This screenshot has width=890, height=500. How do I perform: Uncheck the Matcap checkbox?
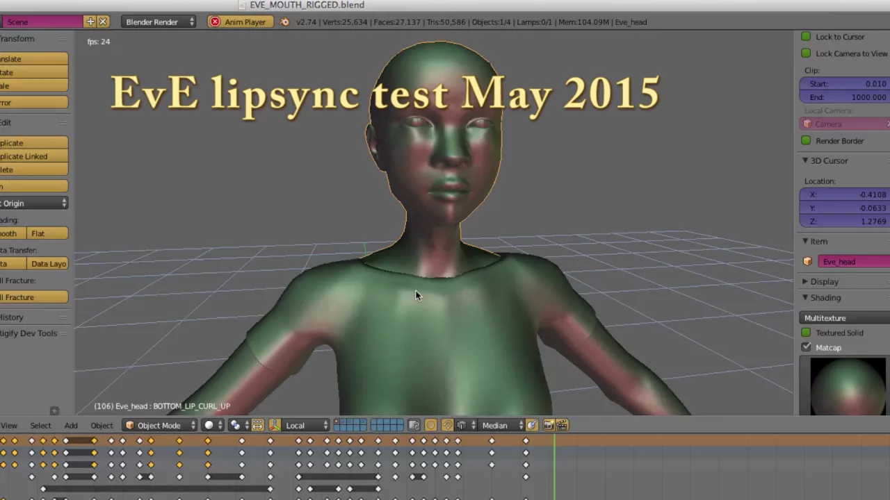tap(806, 347)
